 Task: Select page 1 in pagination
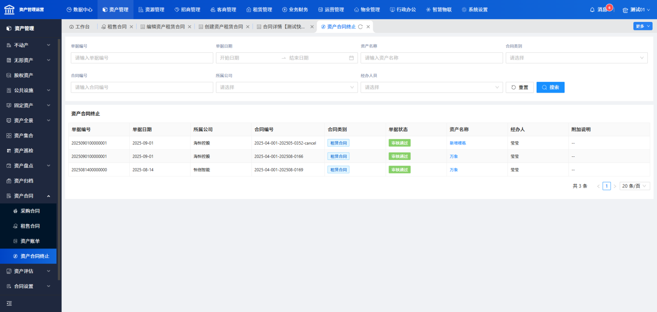tap(607, 186)
